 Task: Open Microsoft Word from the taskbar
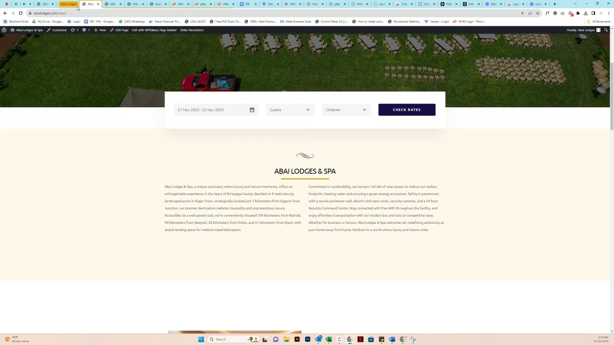coord(391,339)
